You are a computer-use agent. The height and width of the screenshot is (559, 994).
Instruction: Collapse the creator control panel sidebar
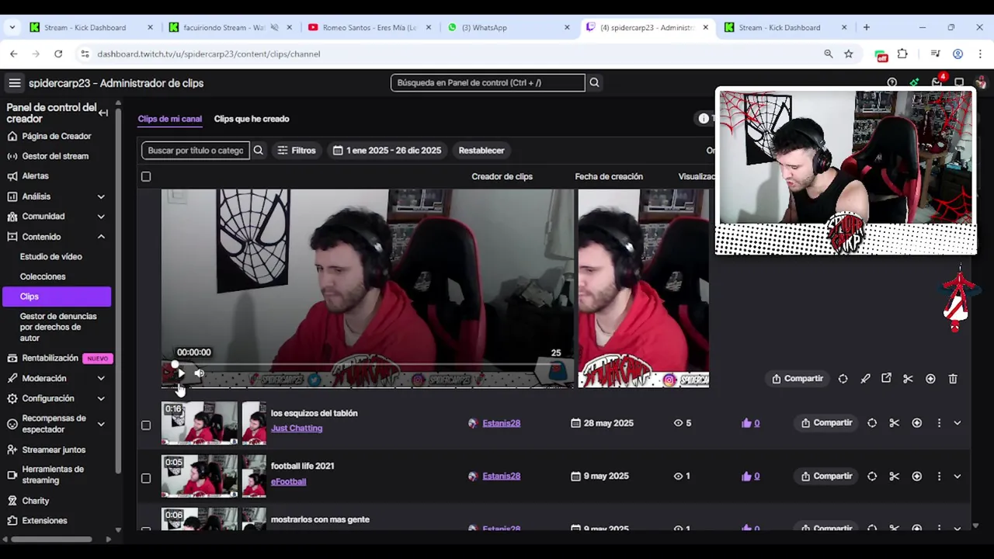point(103,113)
